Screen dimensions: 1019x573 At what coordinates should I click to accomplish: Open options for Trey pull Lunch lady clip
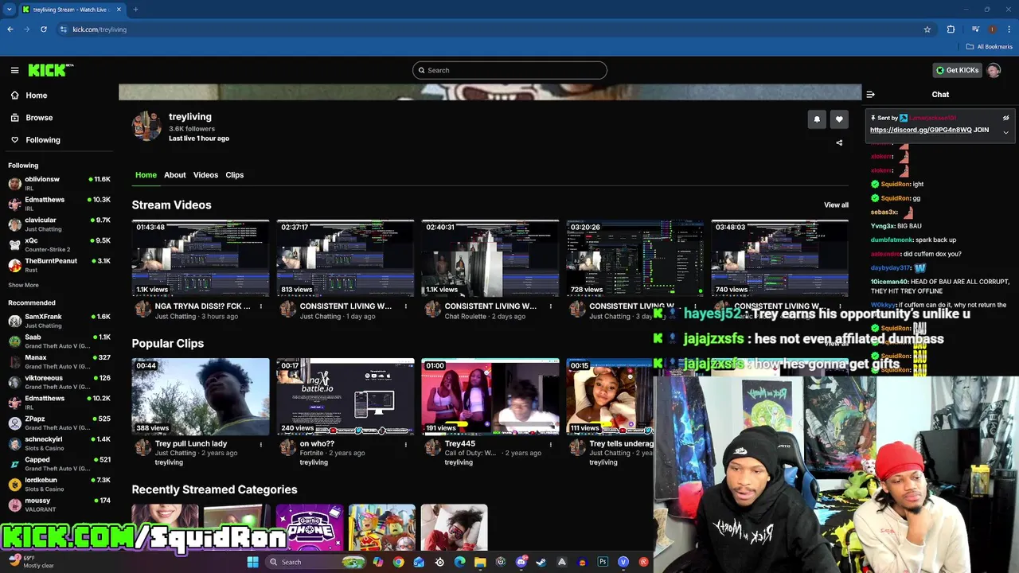coord(260,444)
